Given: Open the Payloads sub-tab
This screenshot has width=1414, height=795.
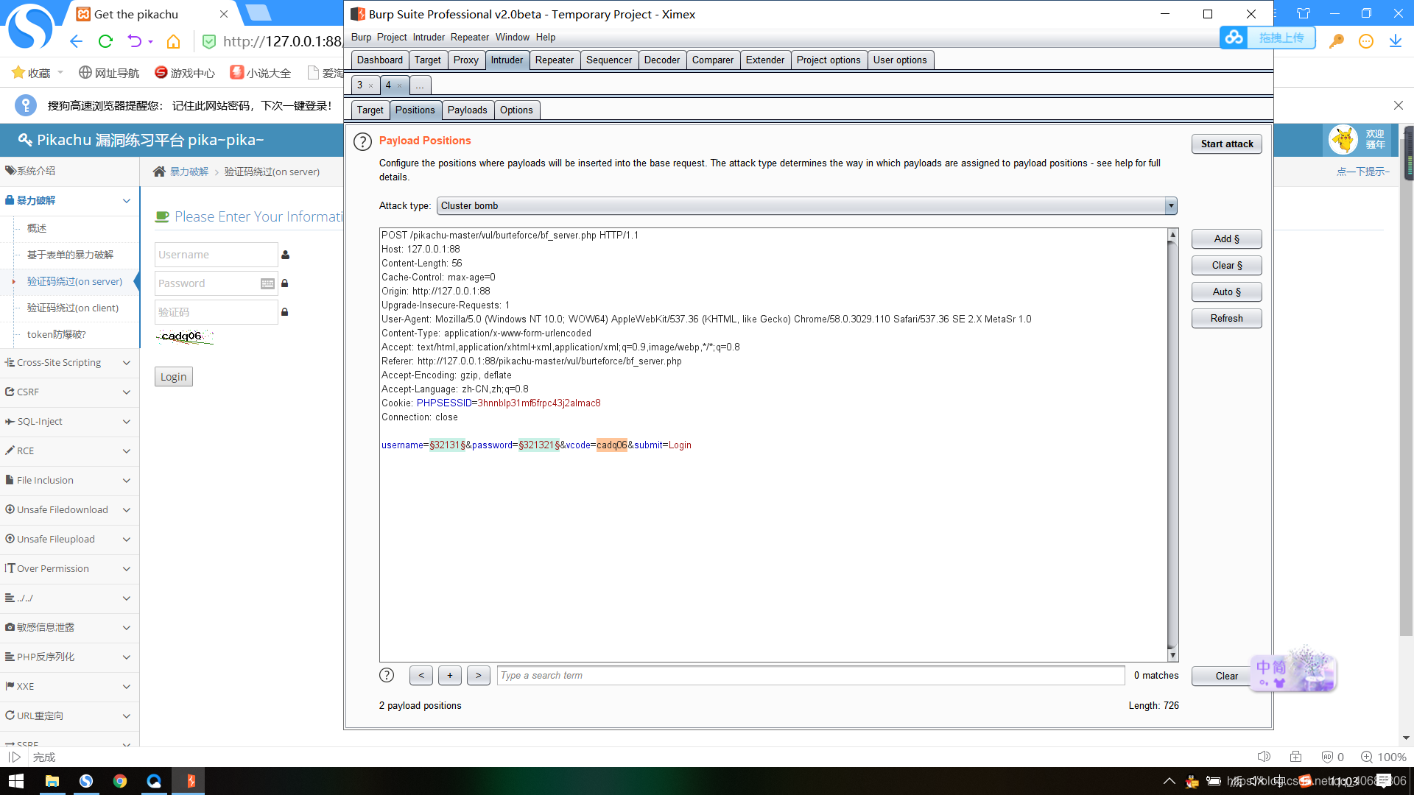Looking at the screenshot, I should [467, 110].
